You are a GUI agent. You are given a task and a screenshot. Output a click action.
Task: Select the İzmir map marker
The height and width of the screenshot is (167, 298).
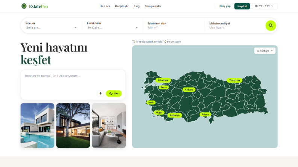(x=151, y=103)
